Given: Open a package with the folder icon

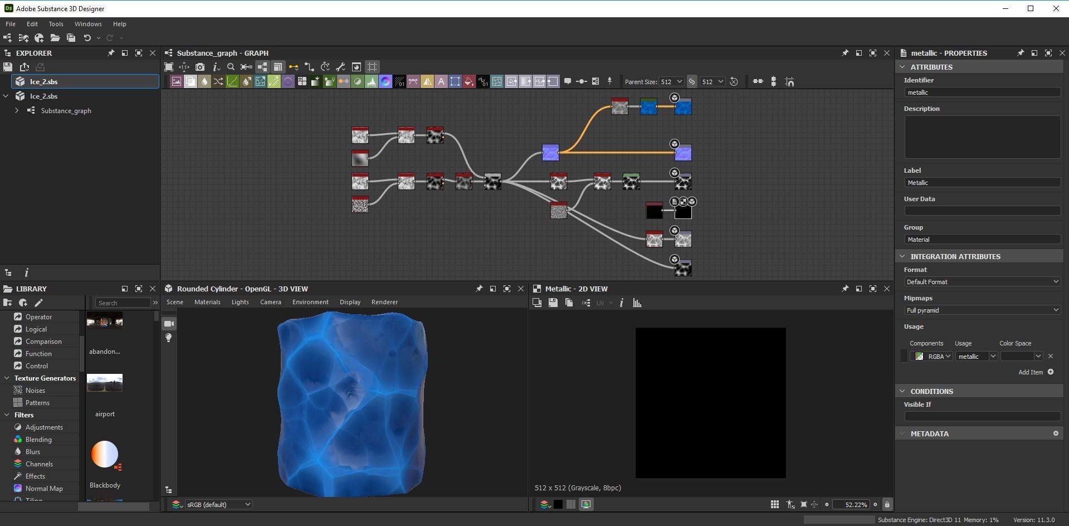Looking at the screenshot, I should click(x=55, y=38).
